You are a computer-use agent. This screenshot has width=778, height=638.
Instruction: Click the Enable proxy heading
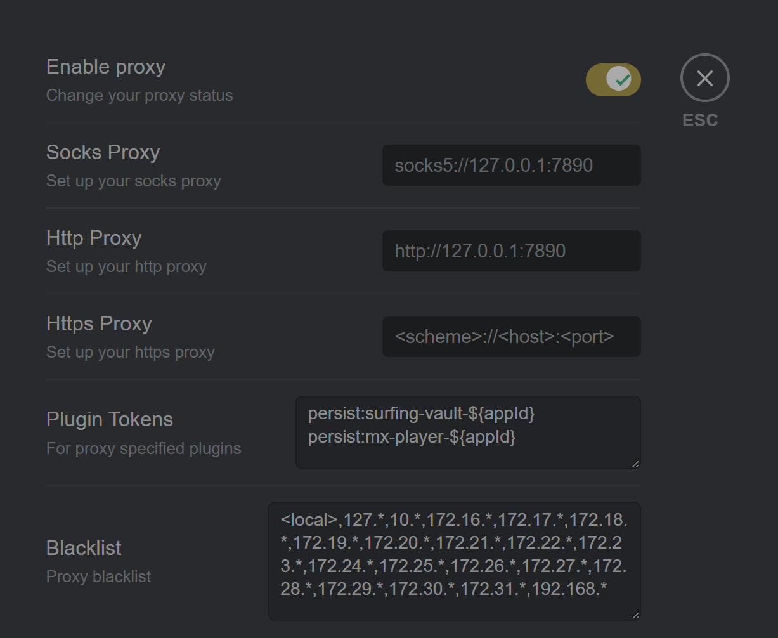coord(106,67)
